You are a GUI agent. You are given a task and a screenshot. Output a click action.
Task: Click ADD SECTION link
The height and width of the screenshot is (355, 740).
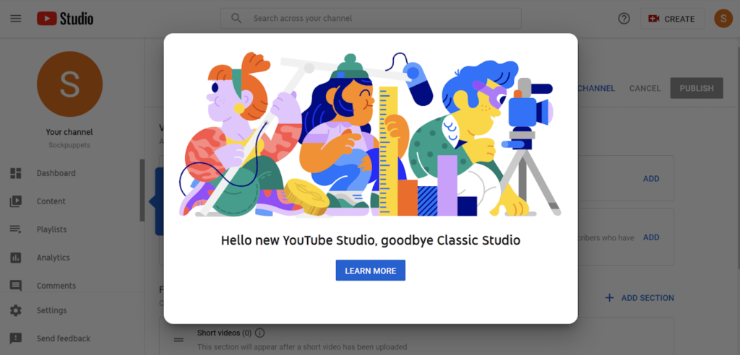pyautogui.click(x=639, y=298)
